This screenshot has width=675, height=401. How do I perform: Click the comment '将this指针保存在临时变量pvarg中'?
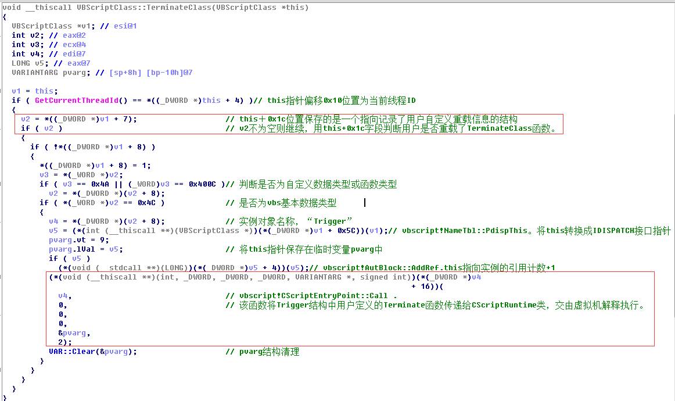pyautogui.click(x=304, y=249)
